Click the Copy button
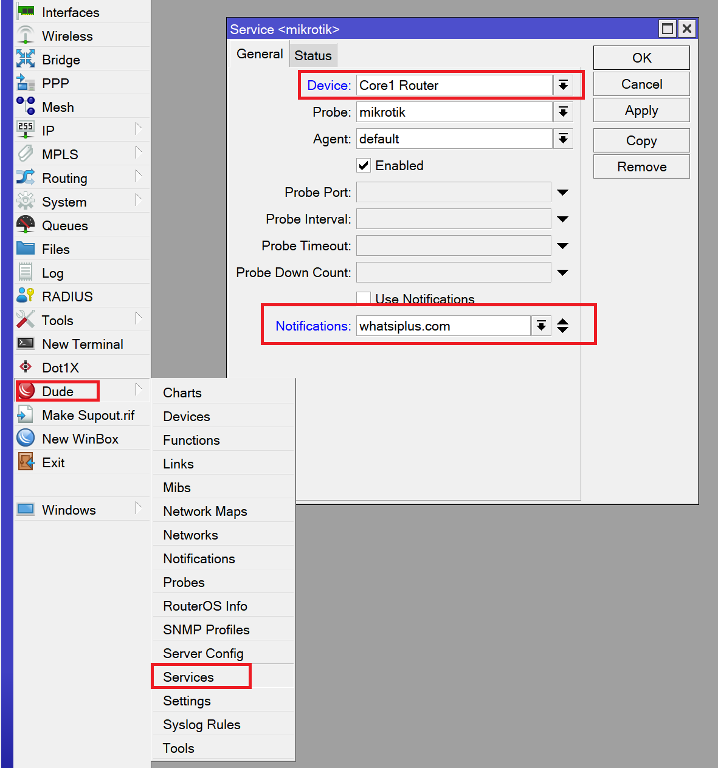718x768 pixels. tap(641, 140)
